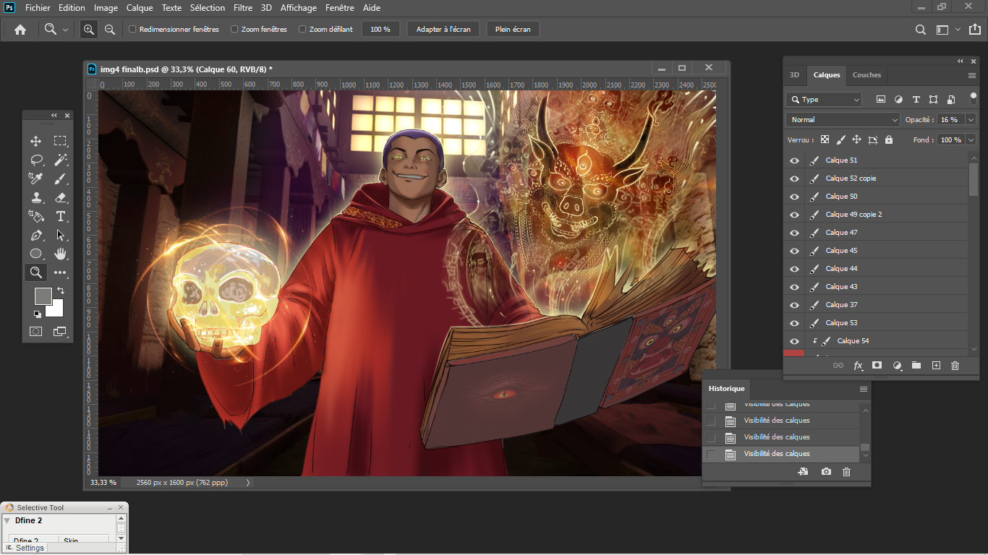
Task: Click the Adapter à l'écran button
Action: (x=443, y=30)
